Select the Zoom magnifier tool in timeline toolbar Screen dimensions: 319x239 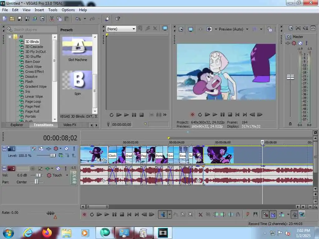(x=190, y=214)
